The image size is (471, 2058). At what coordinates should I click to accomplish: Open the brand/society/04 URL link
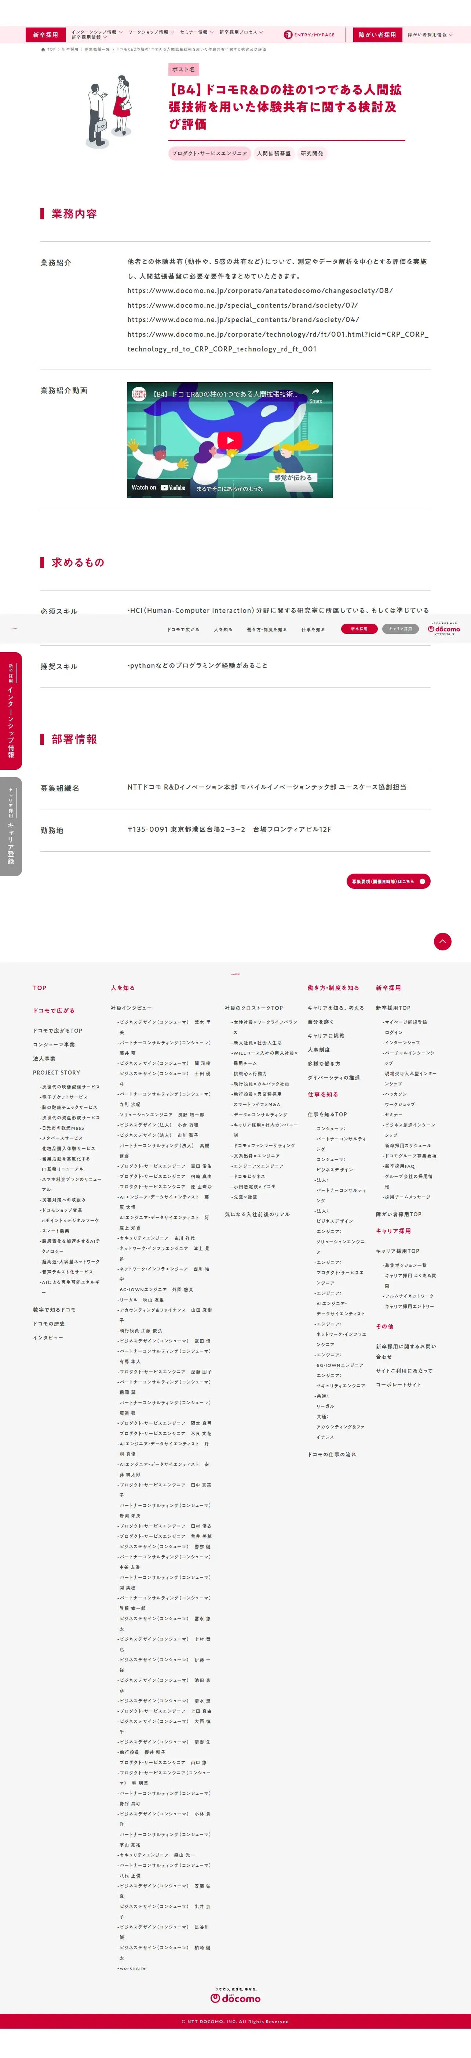243,319
